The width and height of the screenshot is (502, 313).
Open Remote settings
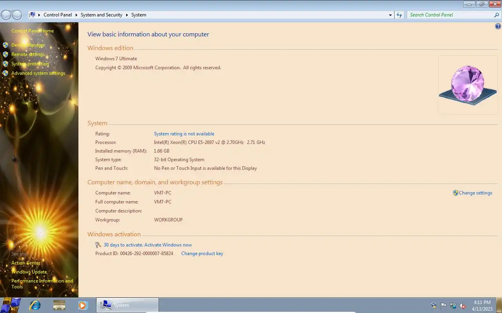pos(28,54)
